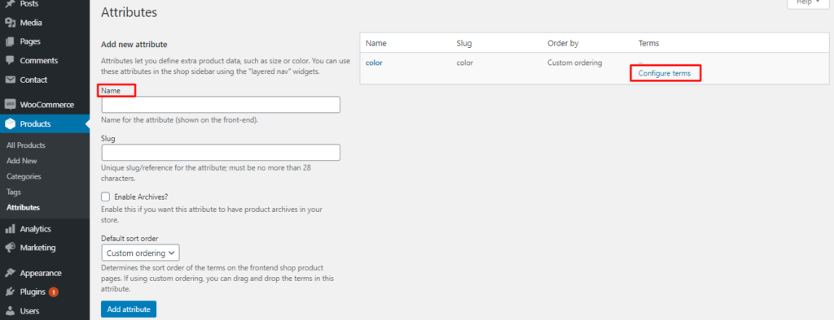
Task: Click the color slug table cell
Action: coord(464,63)
